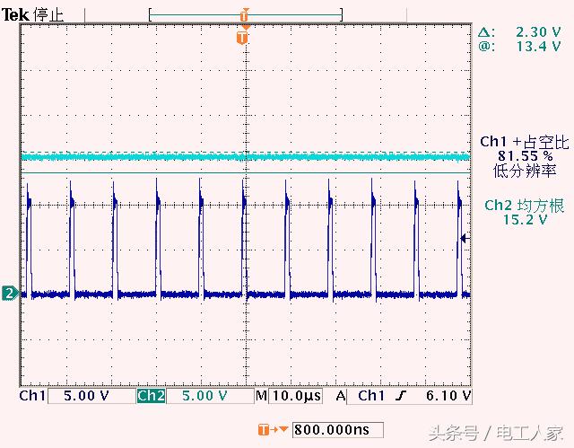Click the trigger level arrow on right edge
The width and height of the screenshot is (574, 448).
(465, 239)
